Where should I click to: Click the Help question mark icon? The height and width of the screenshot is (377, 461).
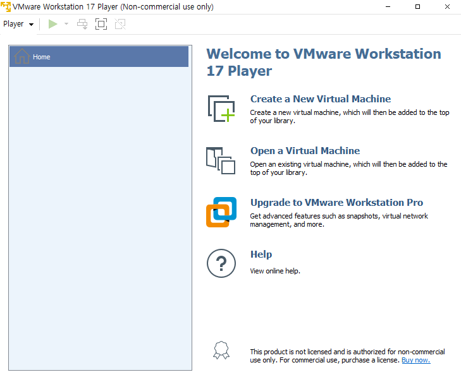tap(221, 263)
